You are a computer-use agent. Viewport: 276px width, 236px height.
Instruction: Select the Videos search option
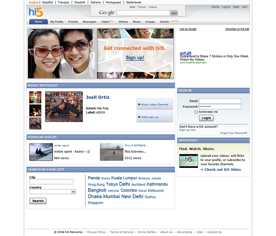tap(153, 7)
